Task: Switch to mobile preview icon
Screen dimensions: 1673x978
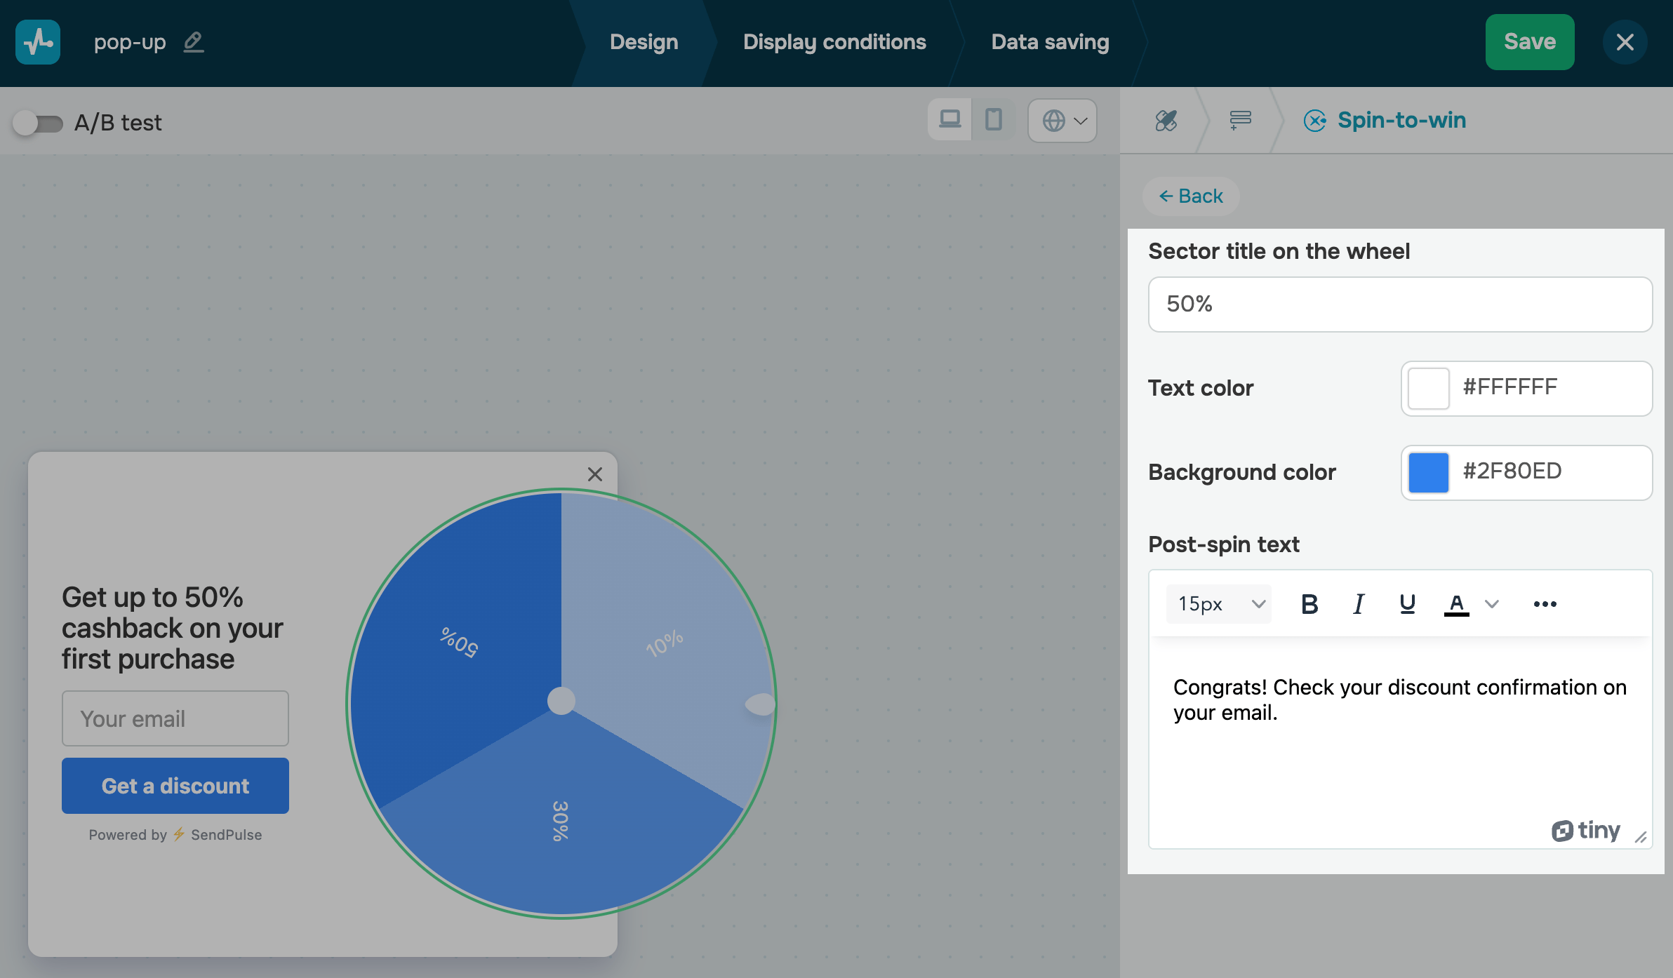Action: pyautogui.click(x=993, y=120)
